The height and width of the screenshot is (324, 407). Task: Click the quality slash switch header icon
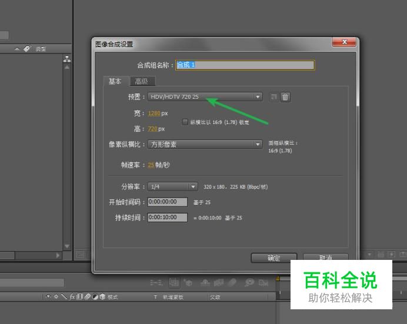64,296
